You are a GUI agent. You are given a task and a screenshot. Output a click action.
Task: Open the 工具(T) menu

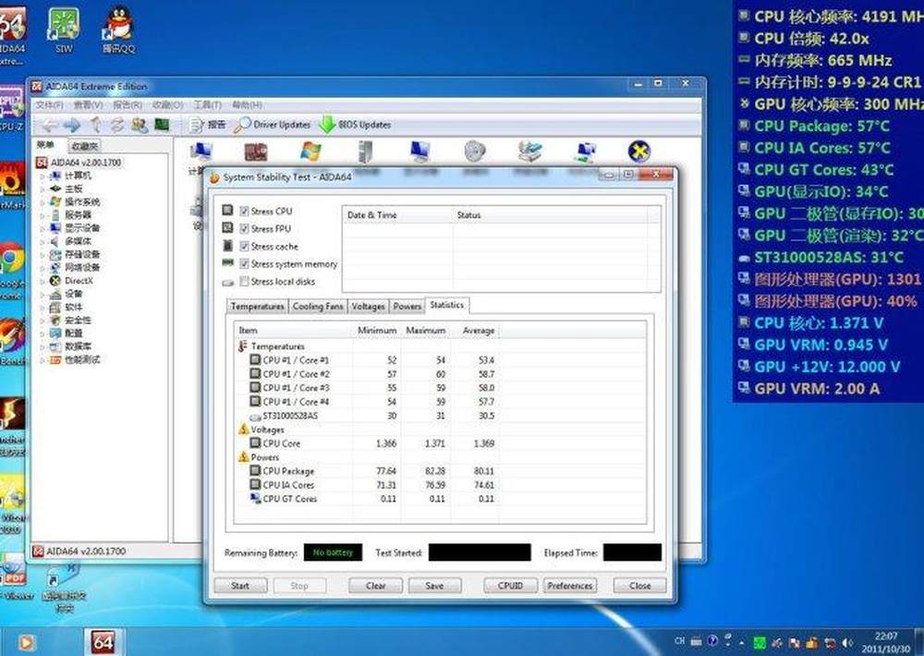pos(207,105)
